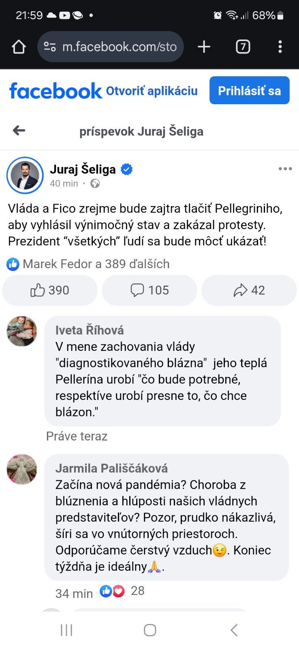Screen dimensions: 299x649
Task: View reactions on Jarmila's comment
Action: [122, 591]
